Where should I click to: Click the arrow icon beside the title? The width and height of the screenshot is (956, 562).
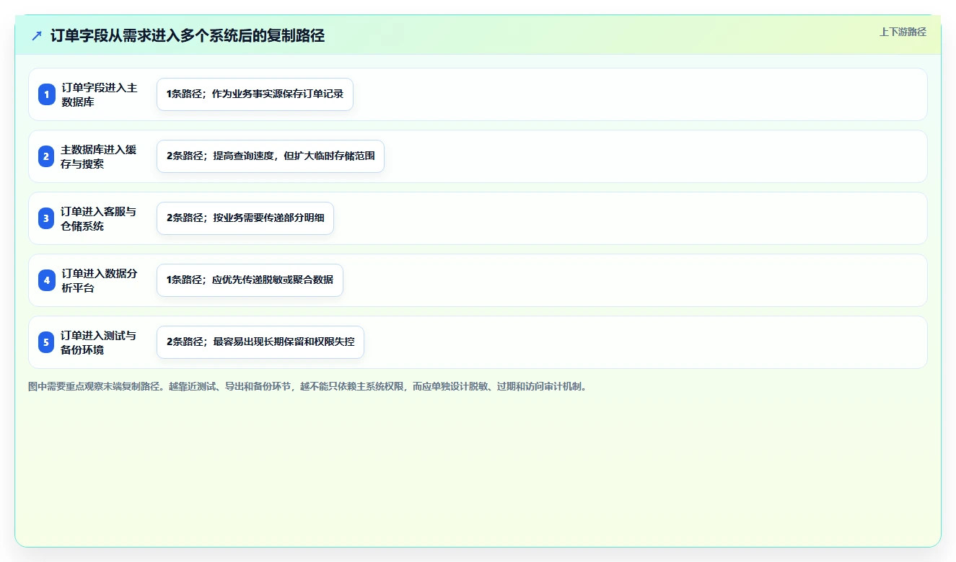[37, 35]
